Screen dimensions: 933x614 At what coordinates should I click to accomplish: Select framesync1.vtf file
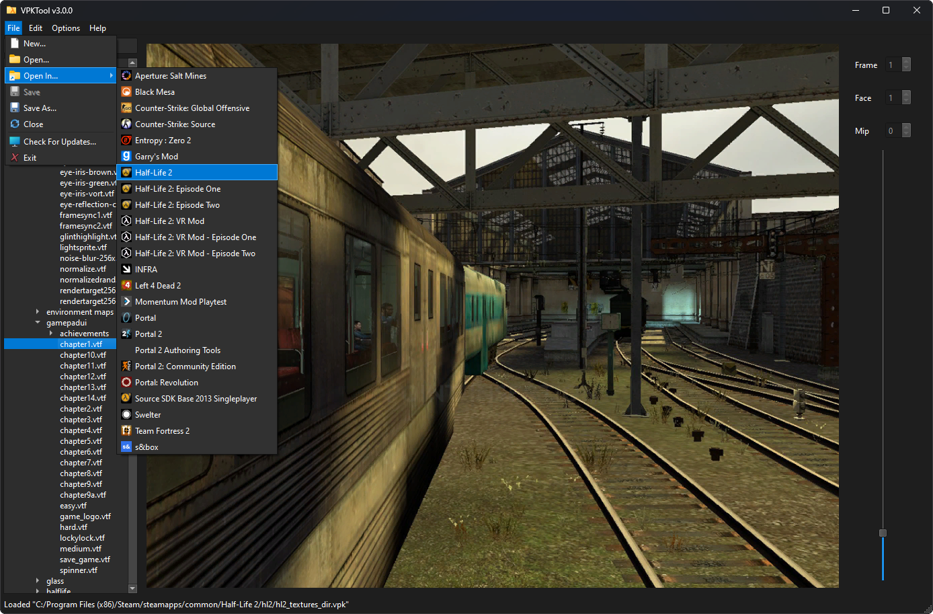pyautogui.click(x=86, y=215)
